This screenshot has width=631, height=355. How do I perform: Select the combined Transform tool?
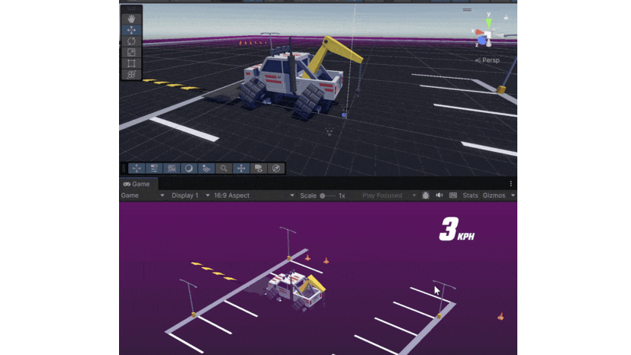click(x=131, y=75)
